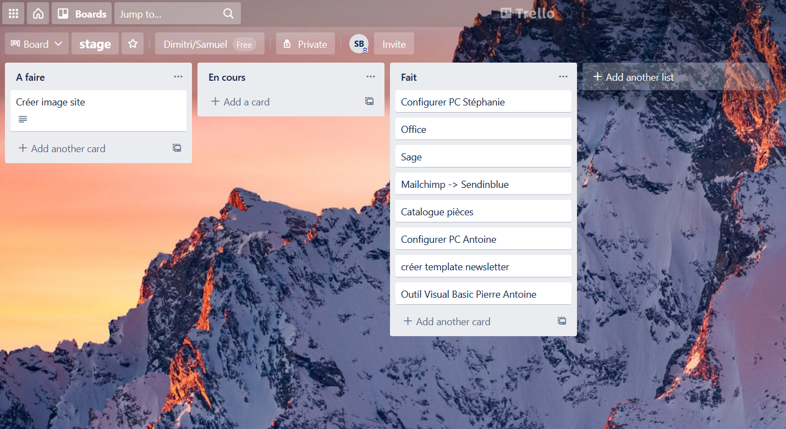Image resolution: width=786 pixels, height=429 pixels.
Task: Open card template icon in Fait list
Action: (x=562, y=321)
